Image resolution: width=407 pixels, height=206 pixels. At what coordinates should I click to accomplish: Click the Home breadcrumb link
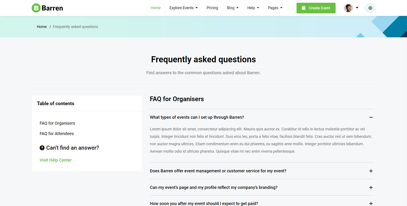tap(42, 27)
